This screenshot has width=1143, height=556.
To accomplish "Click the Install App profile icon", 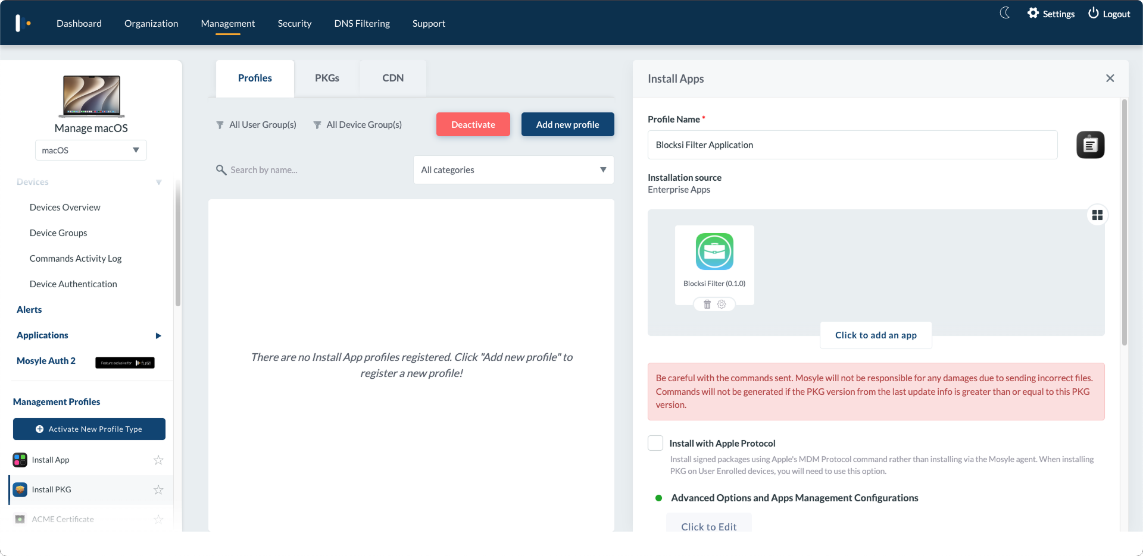I will [x=20, y=460].
